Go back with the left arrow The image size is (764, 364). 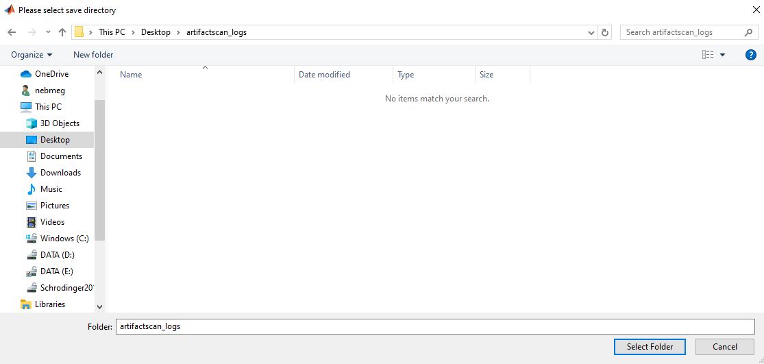12,32
